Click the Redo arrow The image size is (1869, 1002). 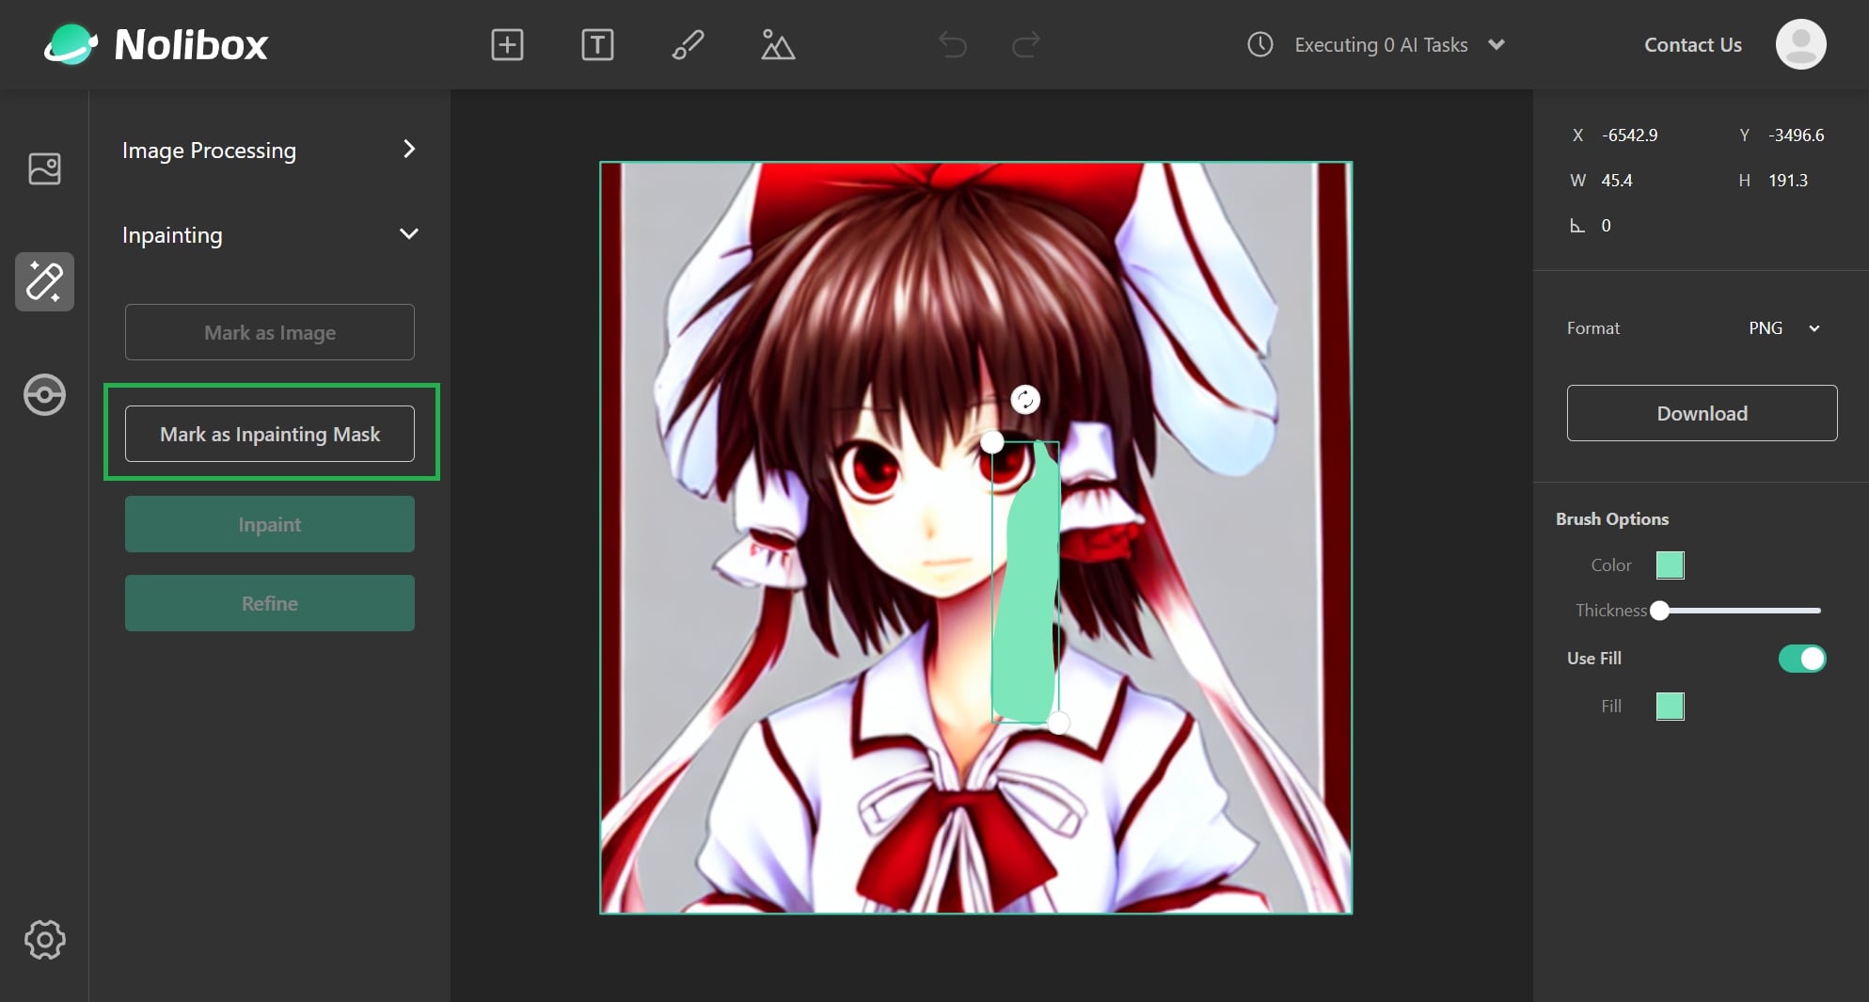[1025, 44]
